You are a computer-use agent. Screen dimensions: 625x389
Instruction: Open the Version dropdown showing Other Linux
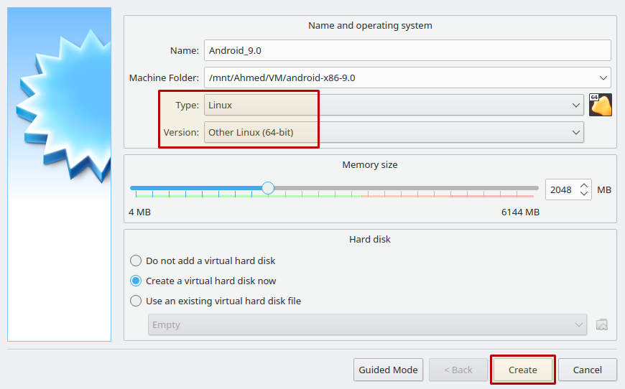(x=394, y=132)
